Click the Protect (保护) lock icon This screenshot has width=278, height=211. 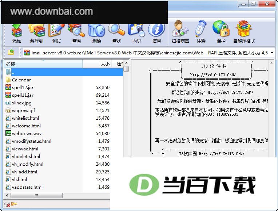[x=221, y=29]
